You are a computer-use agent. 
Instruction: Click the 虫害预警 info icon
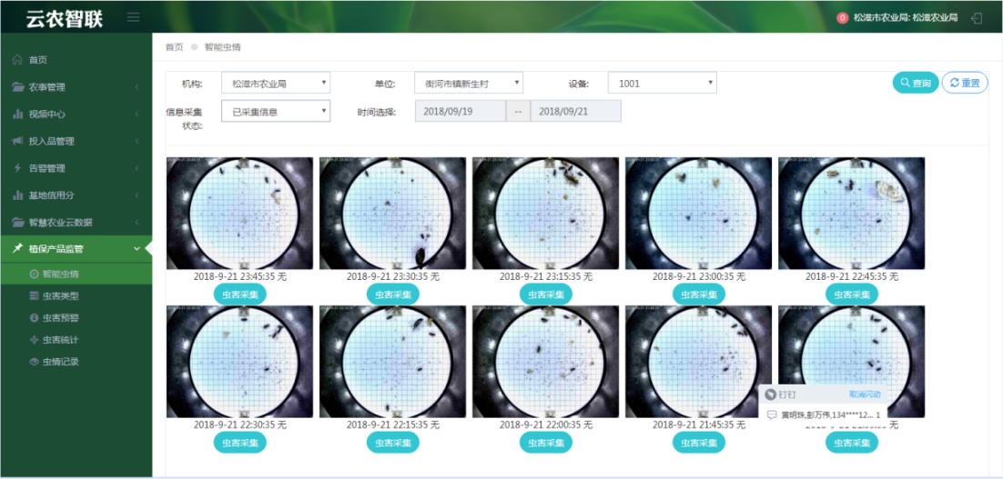point(34,318)
